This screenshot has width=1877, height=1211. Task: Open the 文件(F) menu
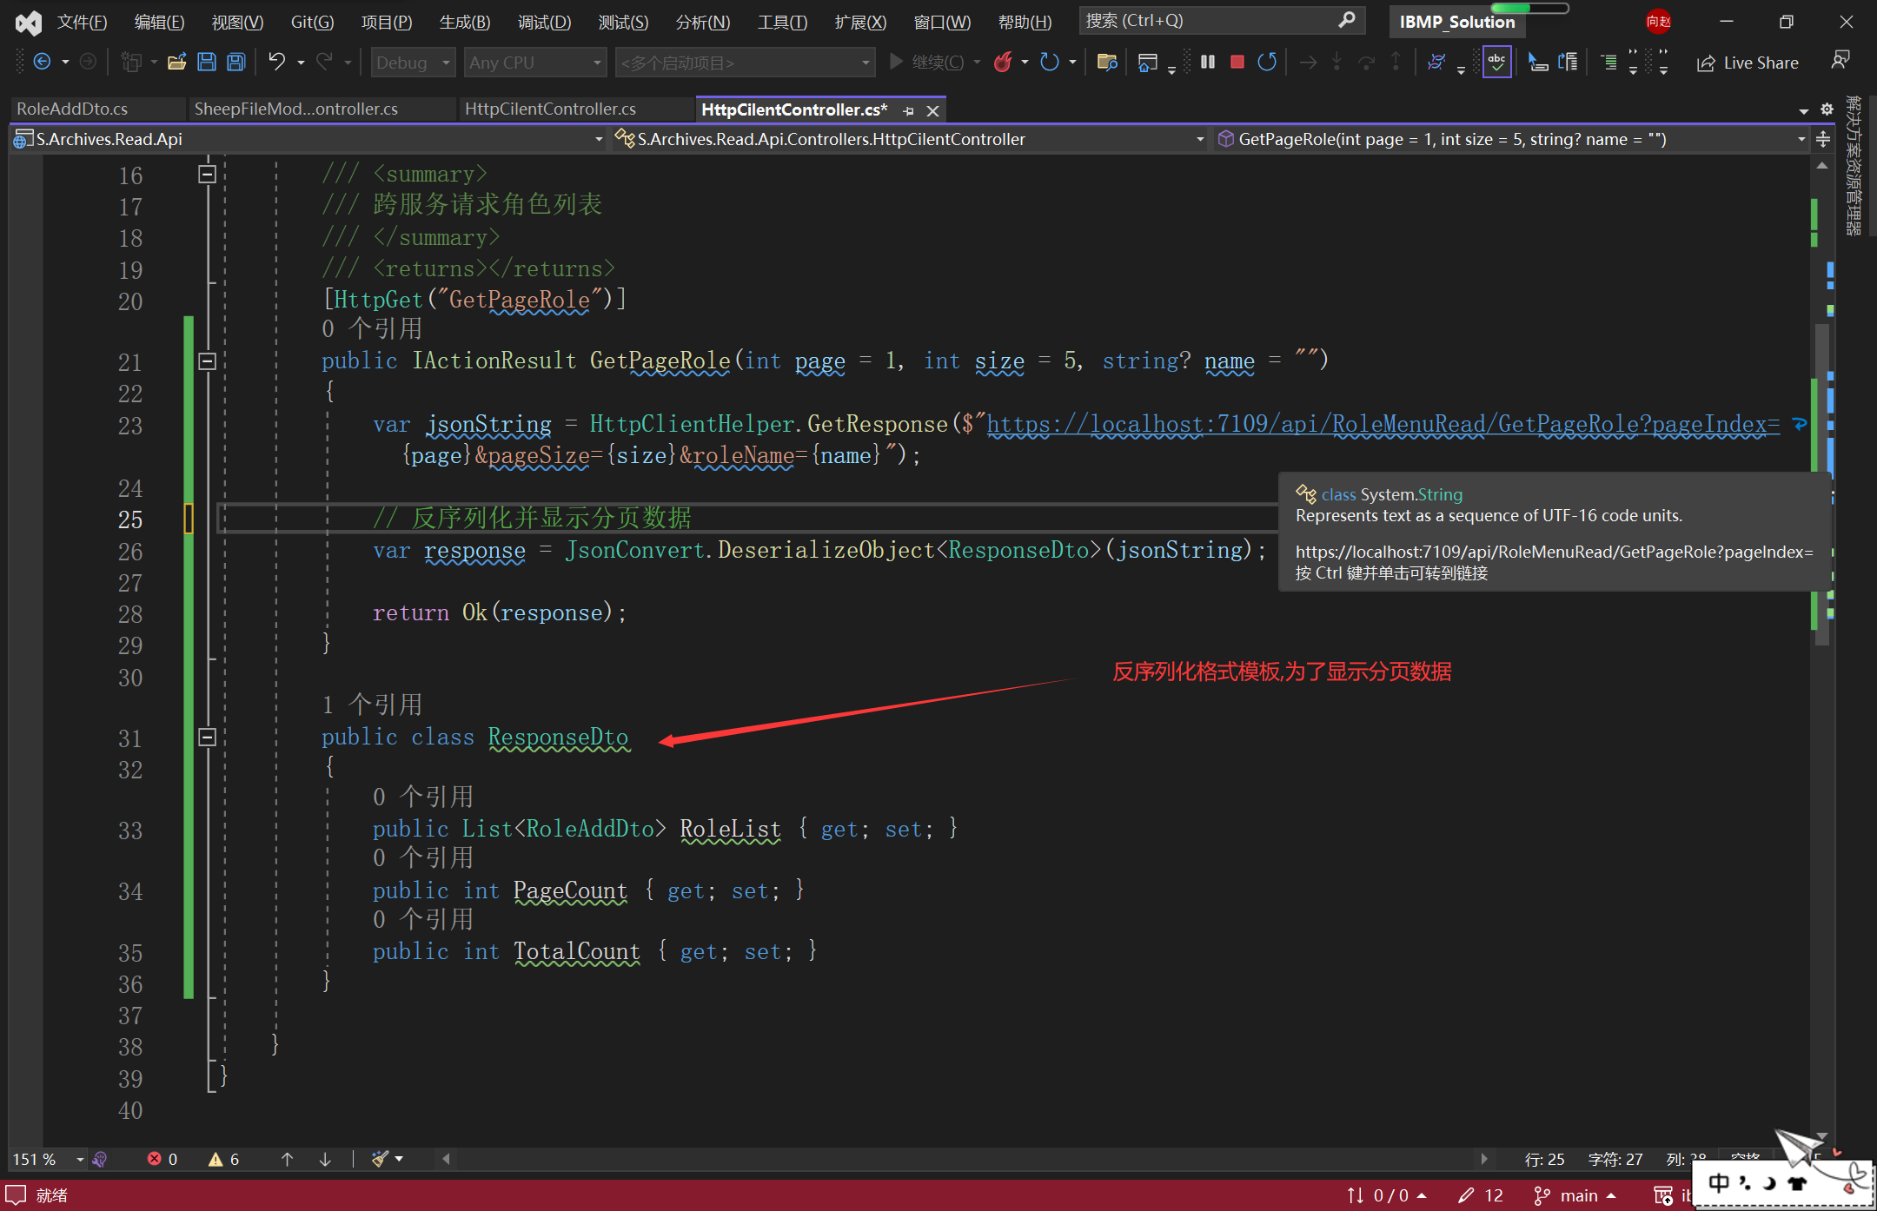pyautogui.click(x=82, y=22)
